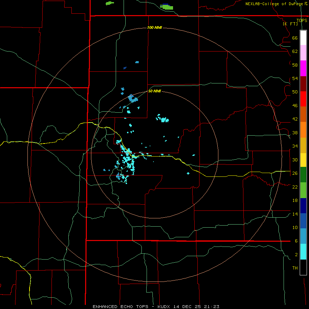
Task: Click the 100 NMI range ring label
Action: 154,27
